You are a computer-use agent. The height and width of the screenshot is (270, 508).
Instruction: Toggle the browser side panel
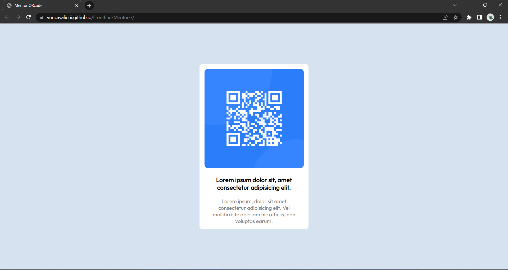coord(479,17)
